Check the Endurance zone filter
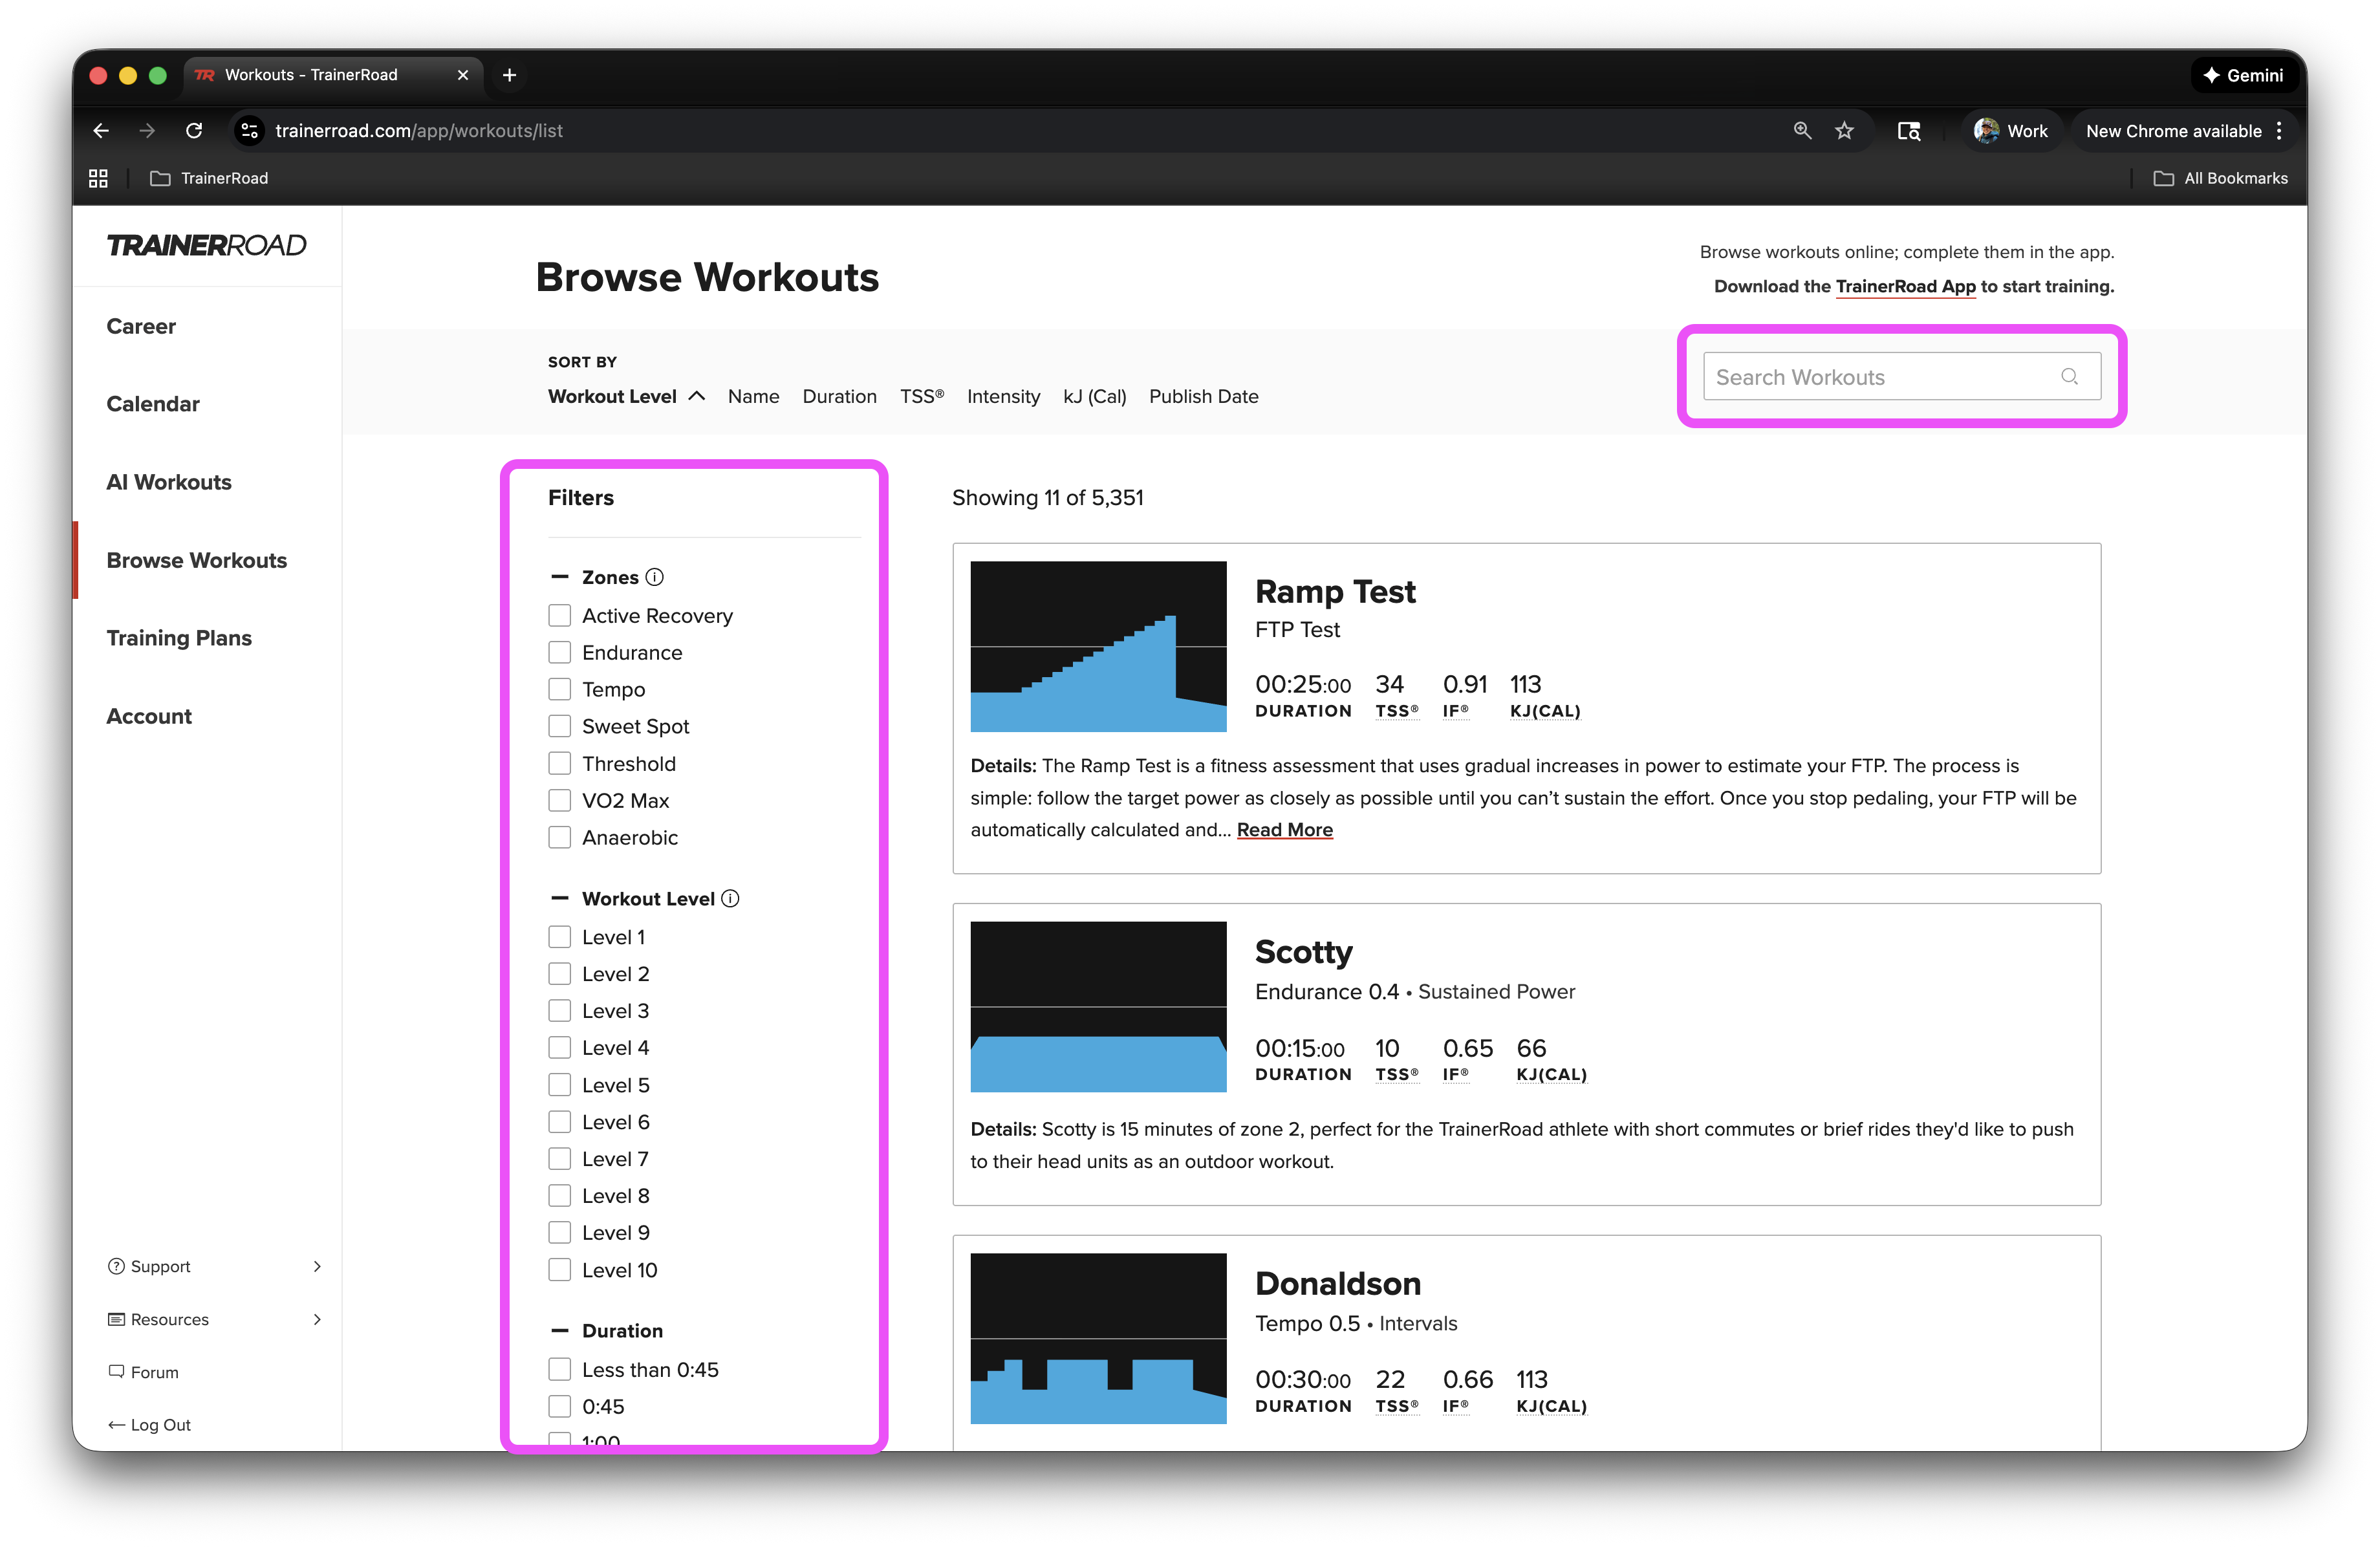Screen dimensions: 2380x1547 coord(560,652)
